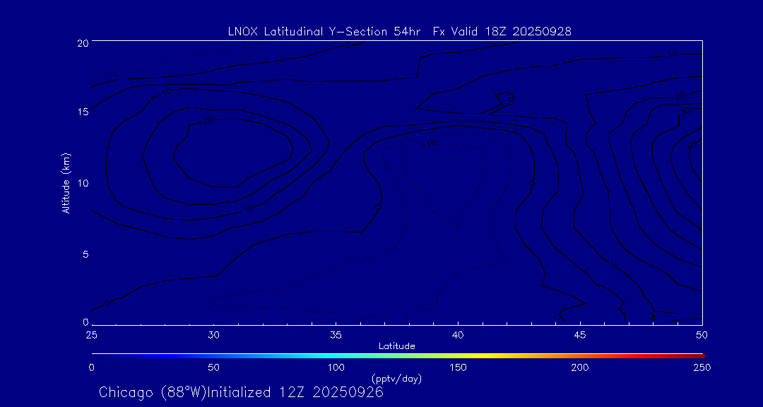Click latitude axis tick label 45

click(x=580, y=334)
